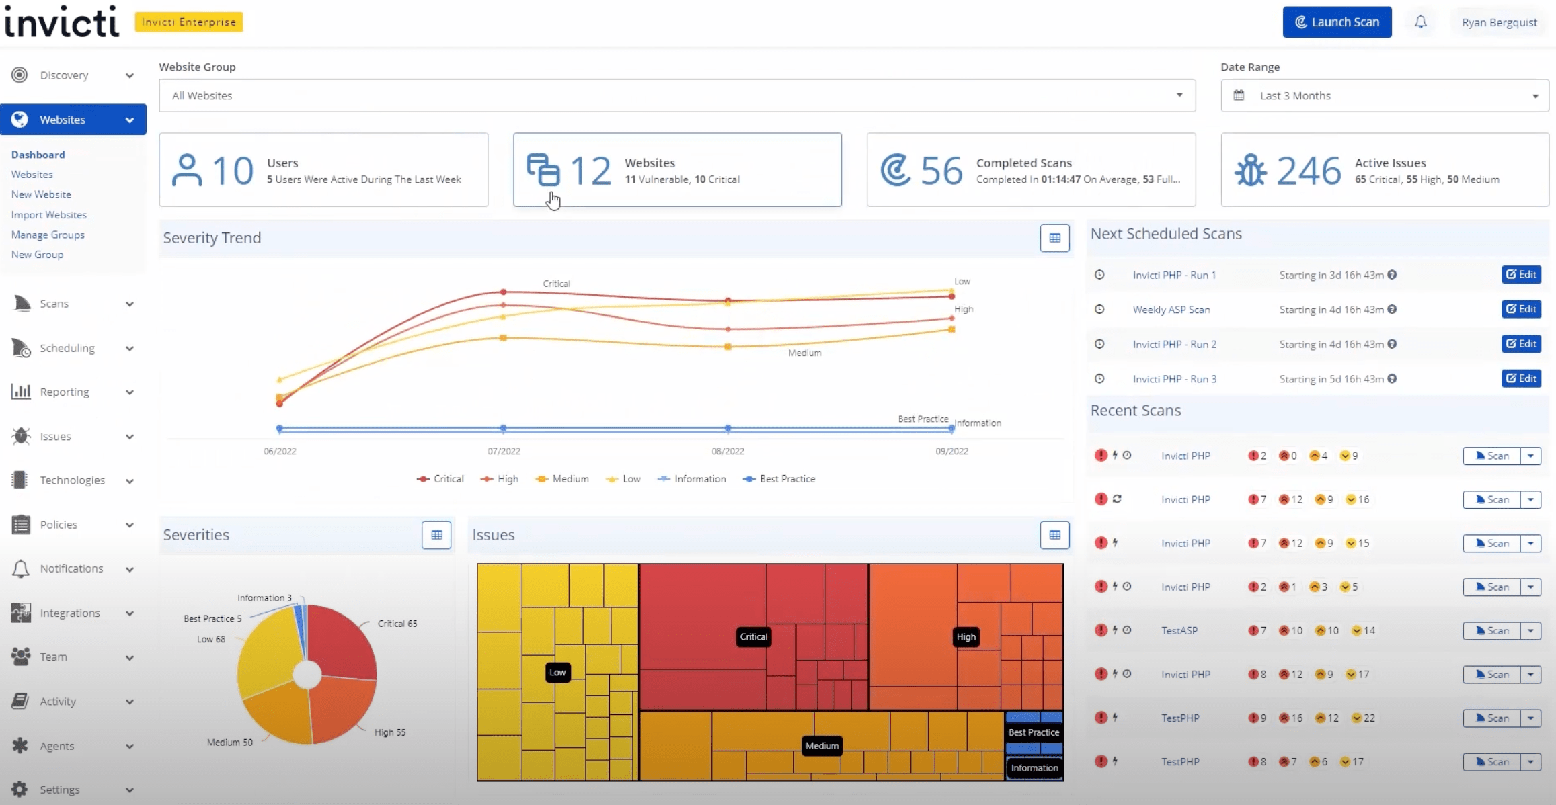This screenshot has width=1556, height=805.
Task: Open Scan dropdown arrow for first TestPHP row
Action: (x=1531, y=718)
